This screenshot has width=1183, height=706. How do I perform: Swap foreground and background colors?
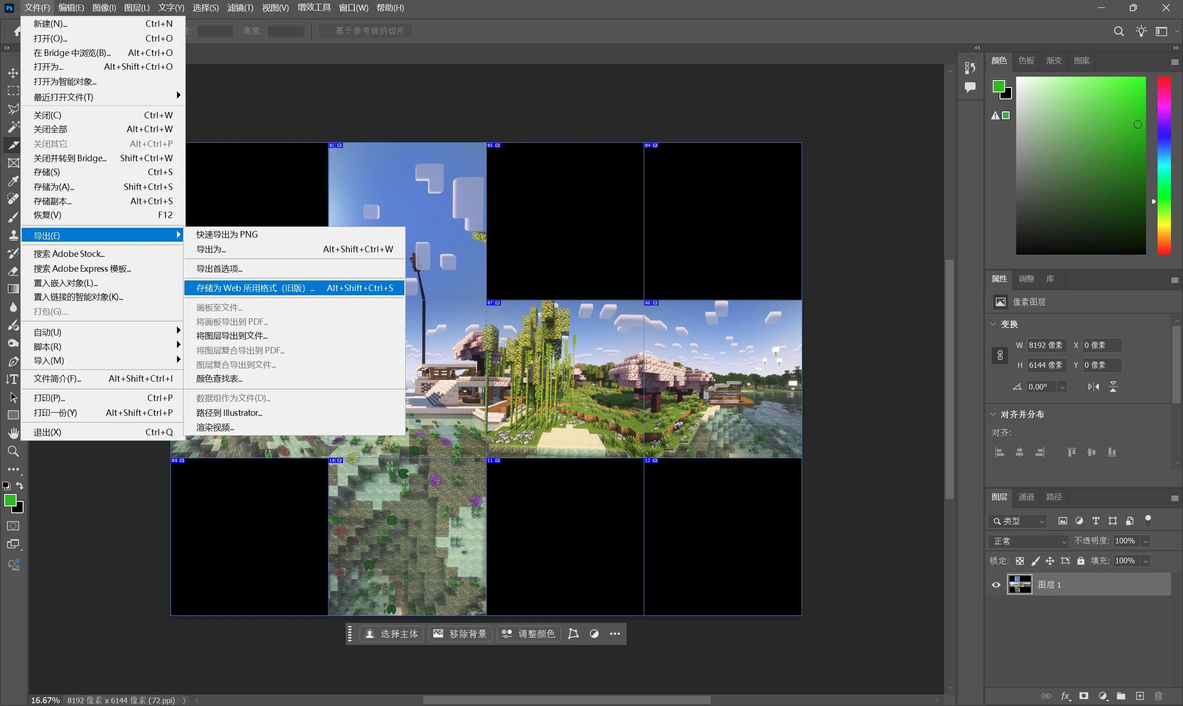[19, 486]
